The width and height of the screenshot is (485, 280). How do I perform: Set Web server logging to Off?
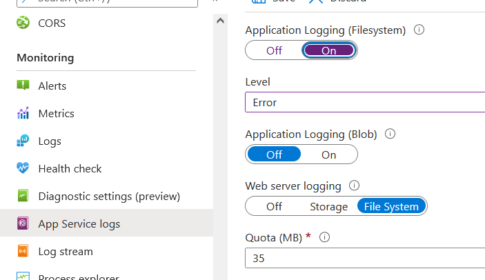[x=274, y=206]
